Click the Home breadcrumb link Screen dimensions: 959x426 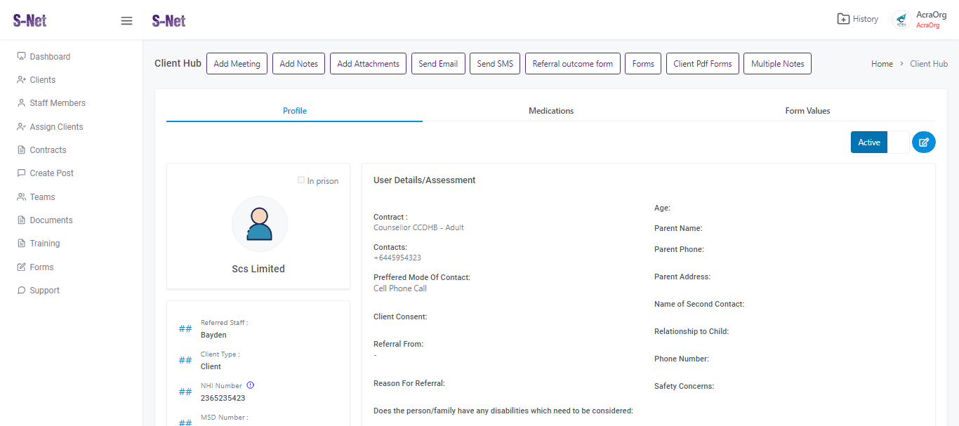[882, 64]
